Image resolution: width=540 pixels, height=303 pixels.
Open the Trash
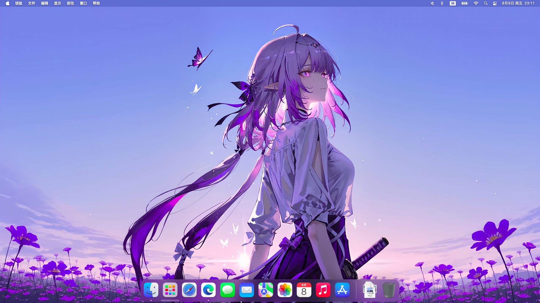click(x=389, y=290)
